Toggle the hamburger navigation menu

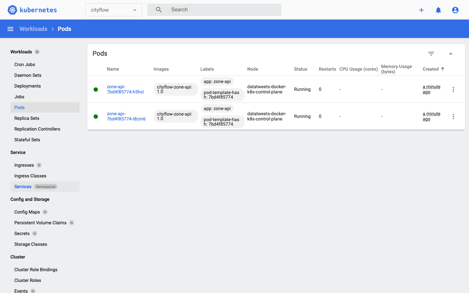pyautogui.click(x=10, y=29)
